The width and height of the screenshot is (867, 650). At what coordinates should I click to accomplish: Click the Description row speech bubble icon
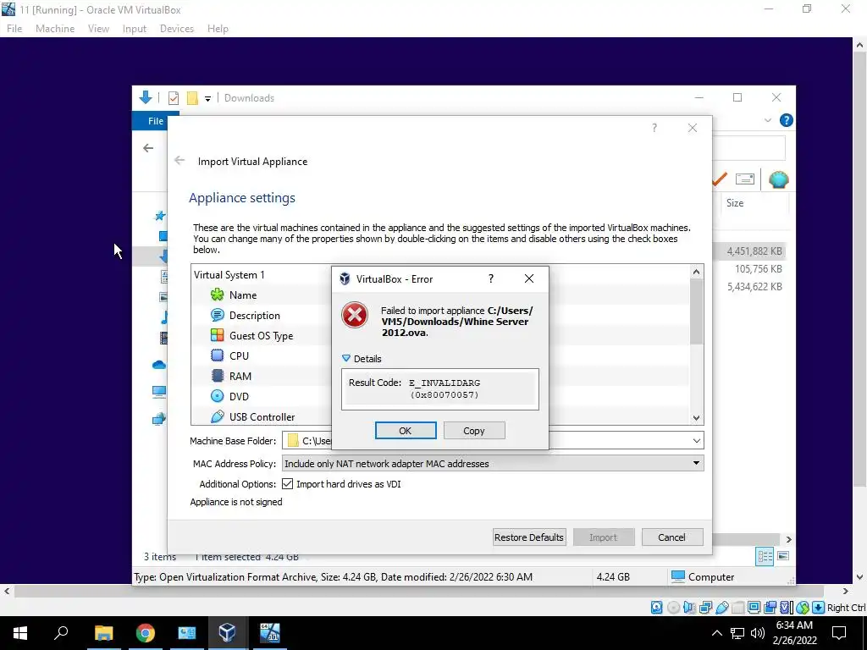(218, 315)
